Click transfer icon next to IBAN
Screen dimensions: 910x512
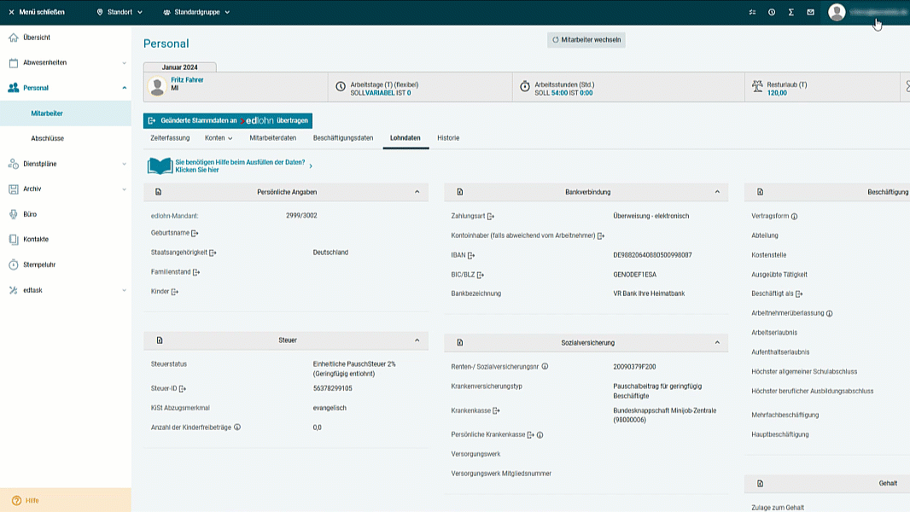(471, 255)
